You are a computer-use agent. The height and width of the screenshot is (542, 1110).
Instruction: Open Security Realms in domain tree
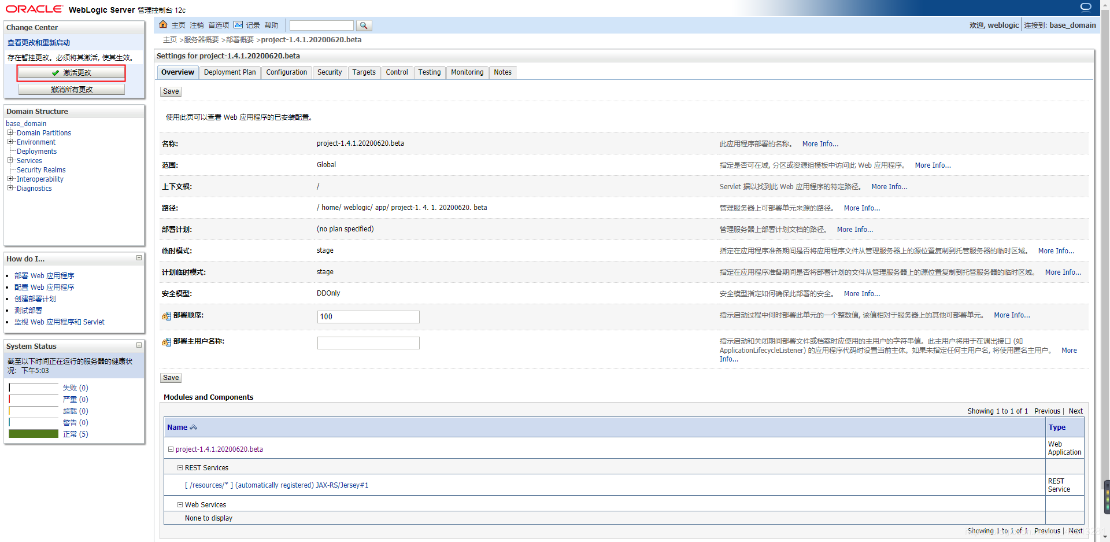tap(41, 170)
